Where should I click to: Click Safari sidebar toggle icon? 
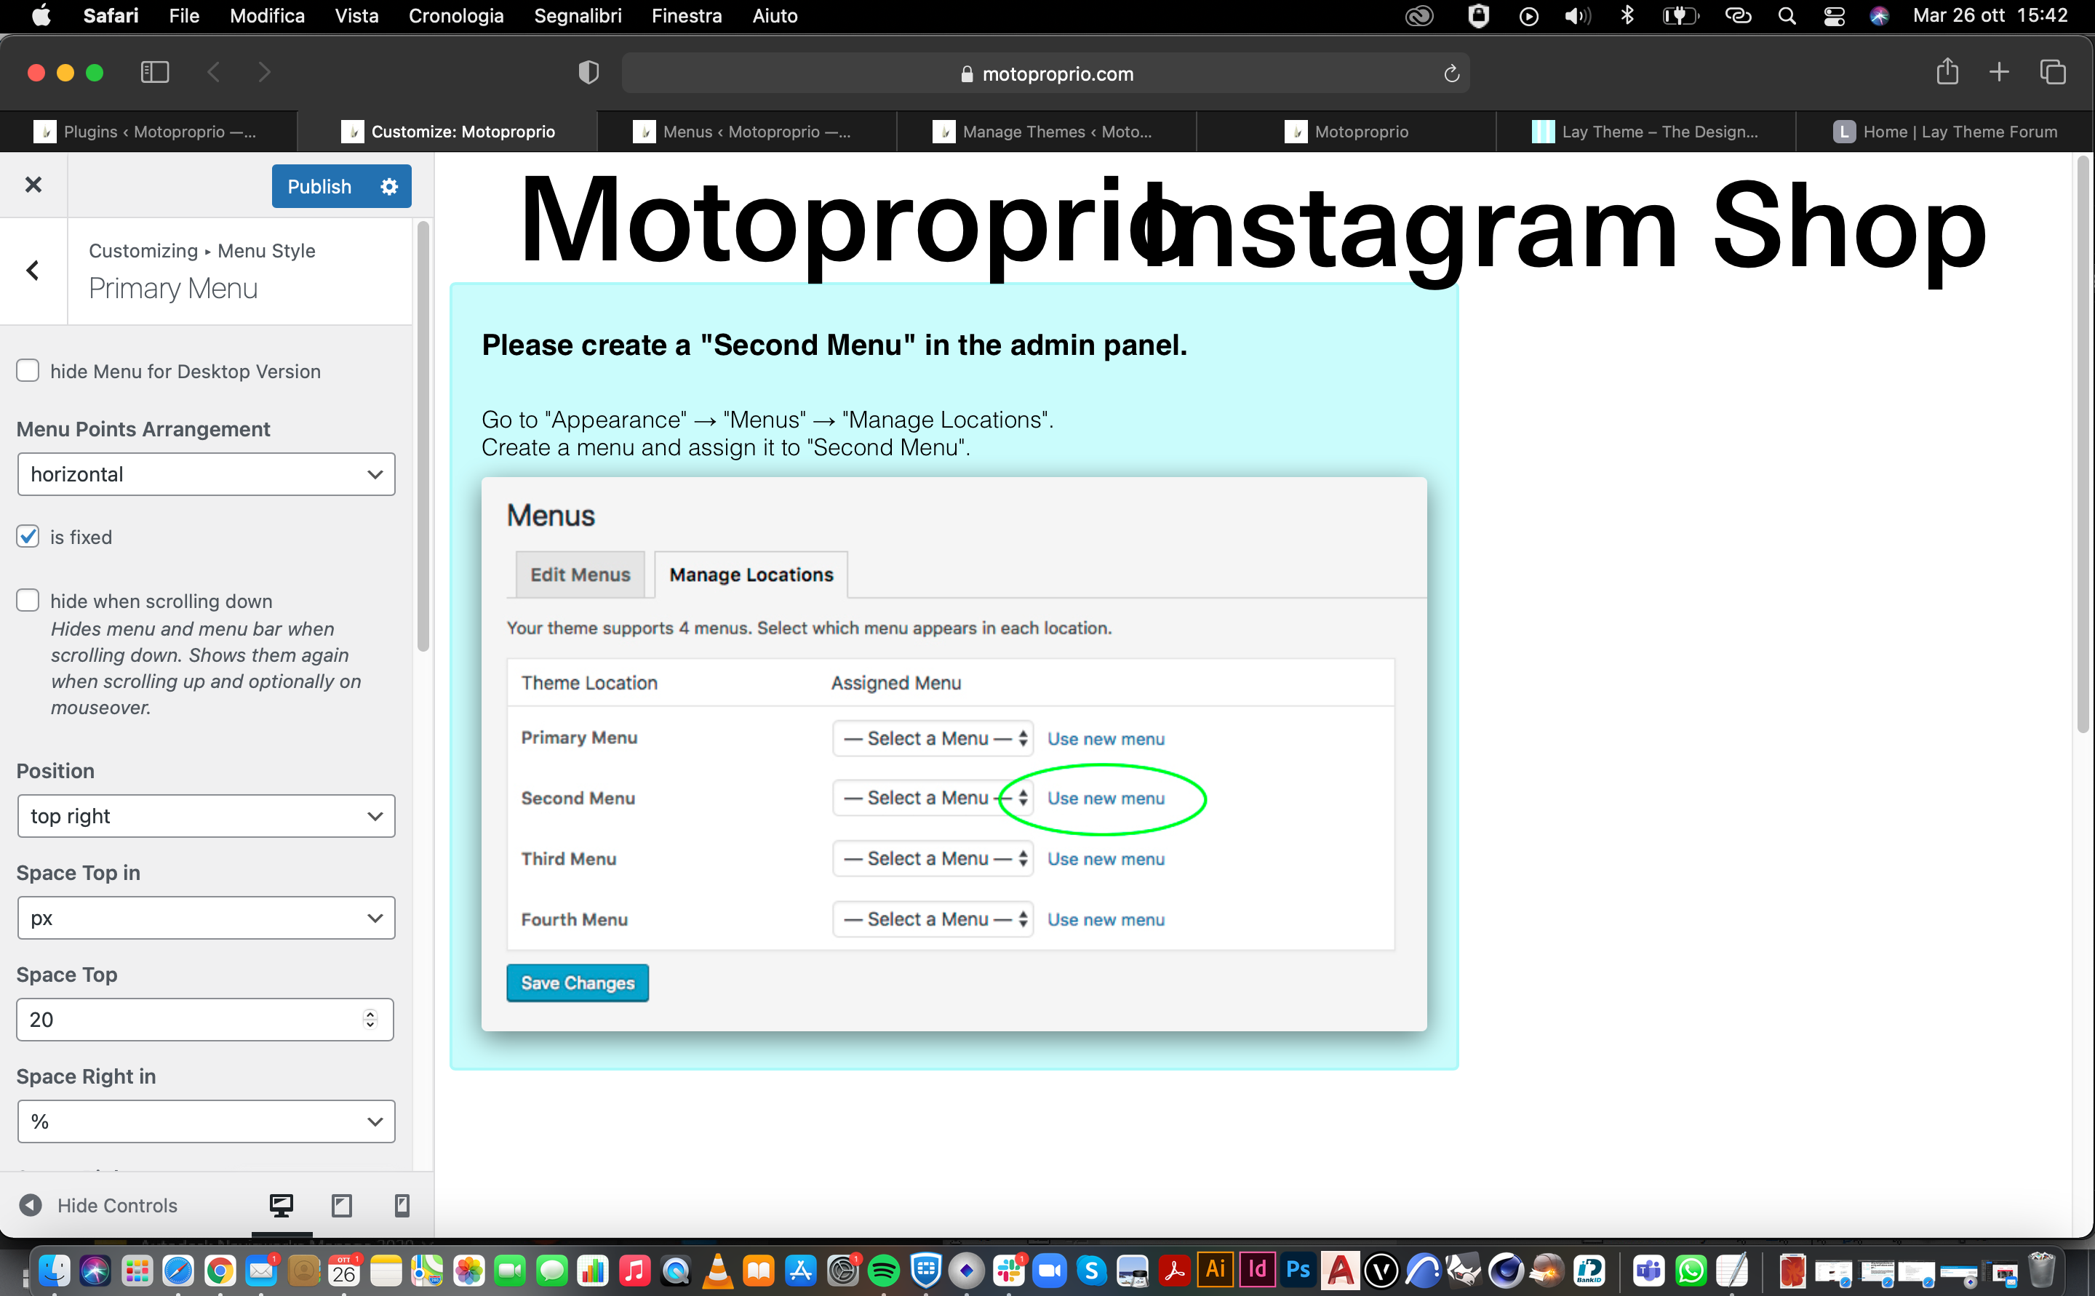click(154, 72)
